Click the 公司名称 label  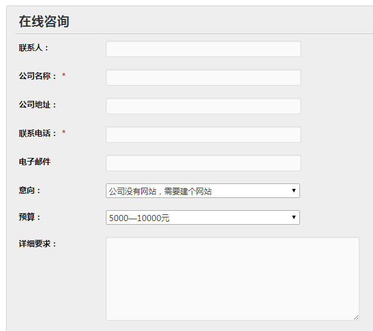38,77
